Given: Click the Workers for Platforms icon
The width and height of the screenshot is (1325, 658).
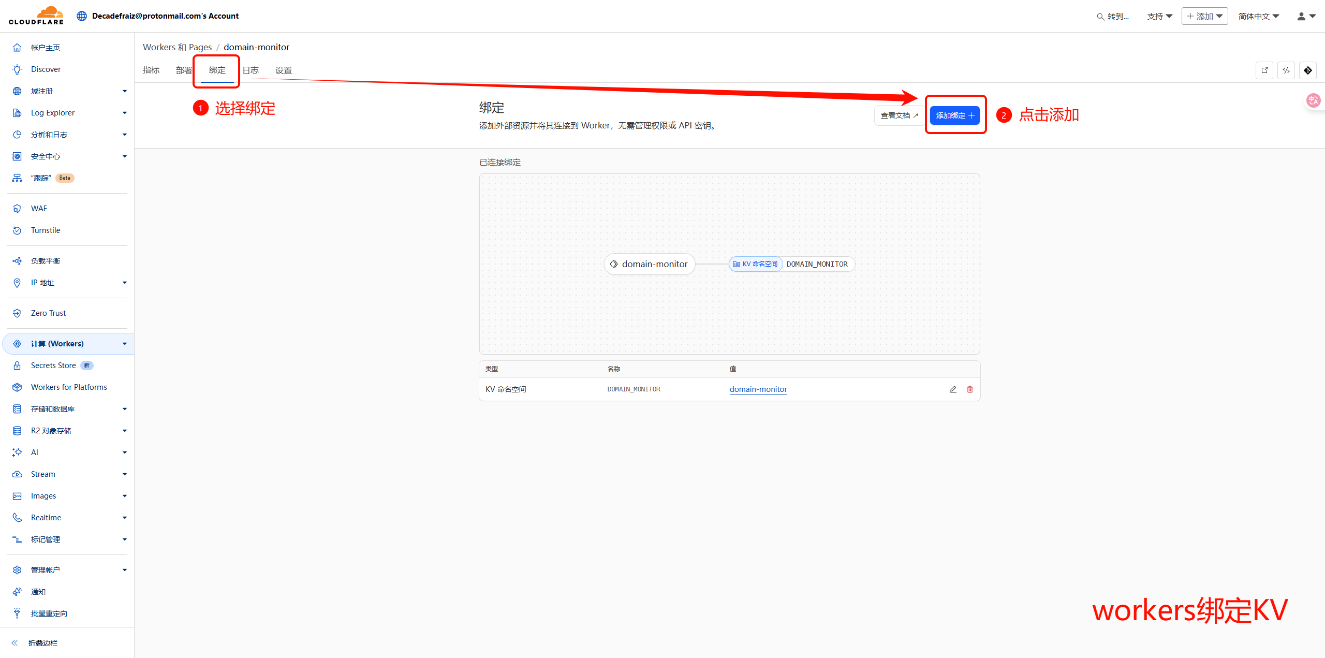Looking at the screenshot, I should point(17,387).
